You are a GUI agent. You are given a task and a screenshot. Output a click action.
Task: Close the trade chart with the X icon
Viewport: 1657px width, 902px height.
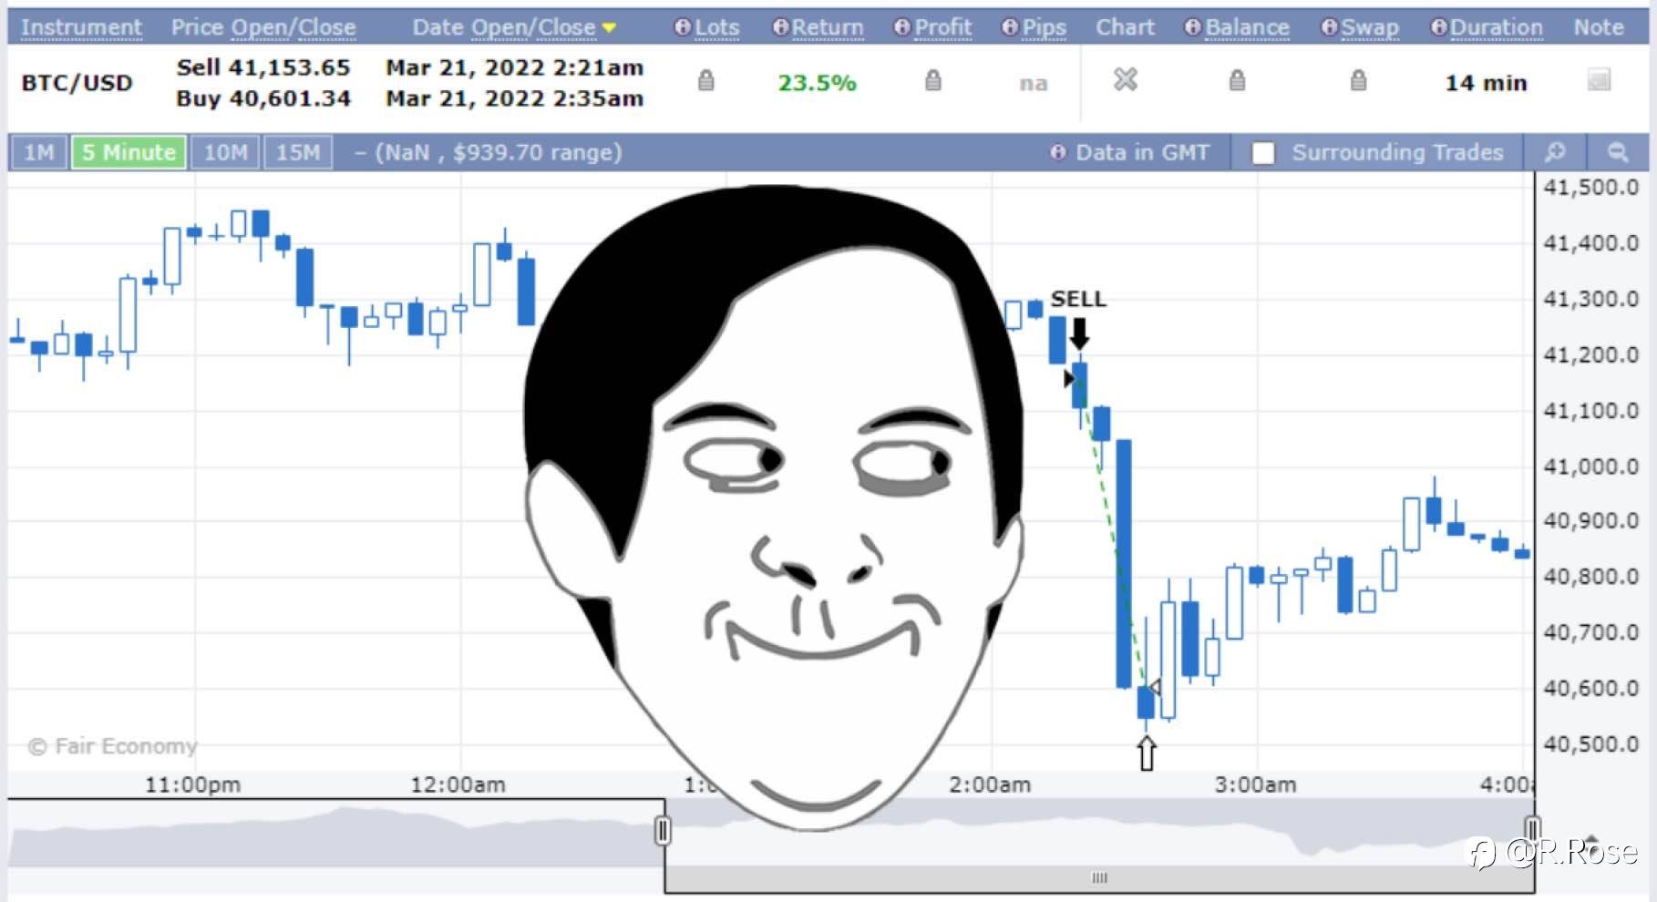point(1126,80)
